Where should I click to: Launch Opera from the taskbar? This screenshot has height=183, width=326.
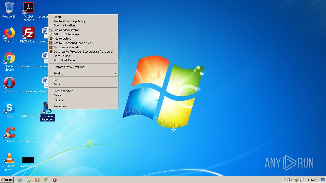[55, 180]
